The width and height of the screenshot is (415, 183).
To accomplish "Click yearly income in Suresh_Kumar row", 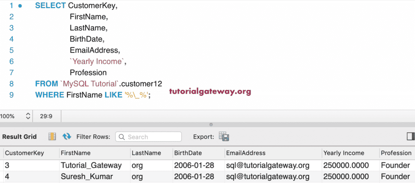I will (x=351, y=177).
